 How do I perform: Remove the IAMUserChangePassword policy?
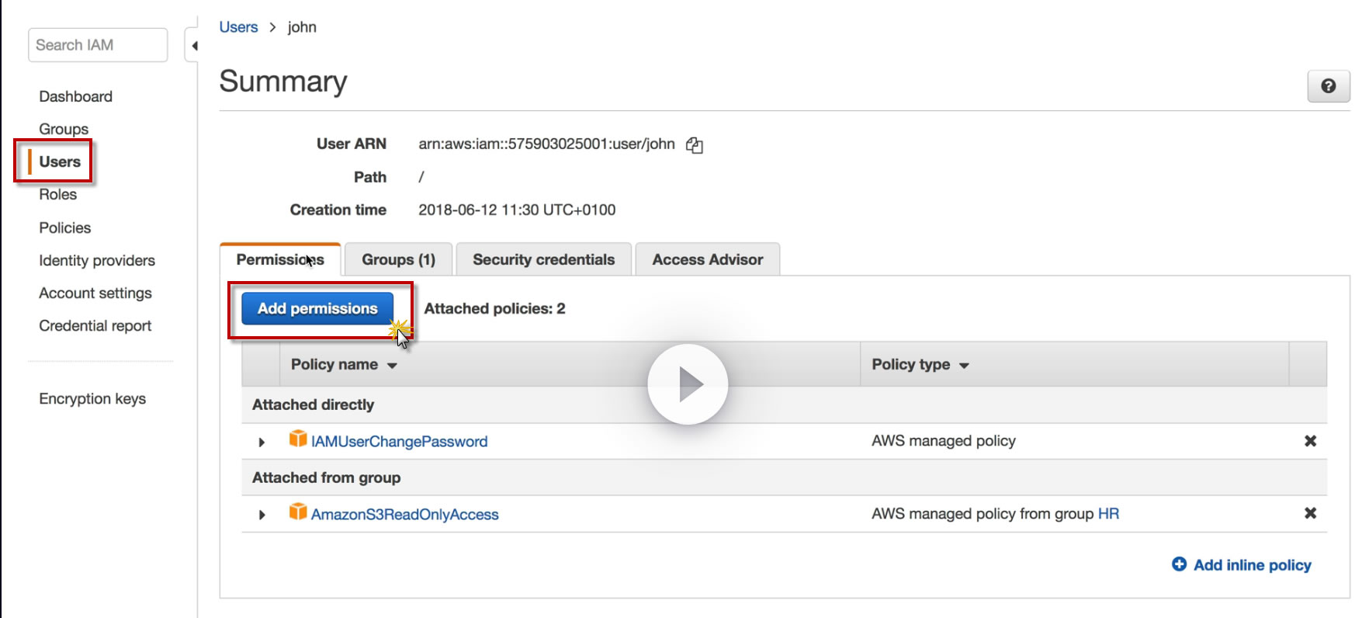click(x=1310, y=441)
